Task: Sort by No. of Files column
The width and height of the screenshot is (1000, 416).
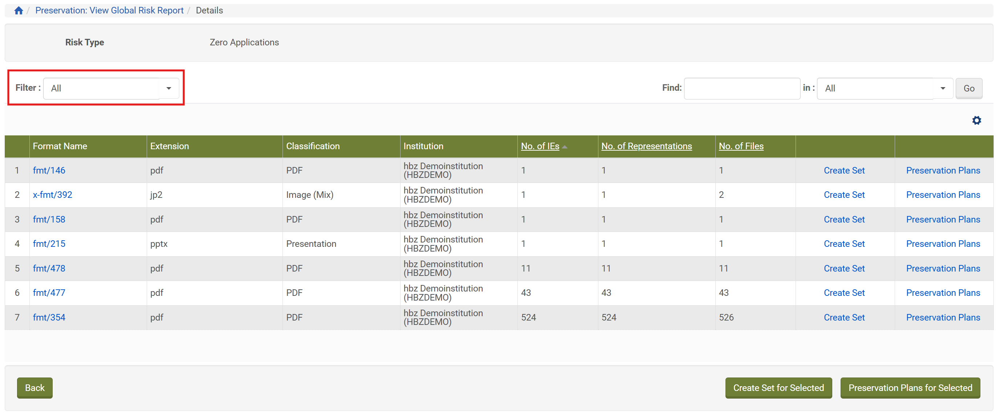Action: tap(741, 146)
